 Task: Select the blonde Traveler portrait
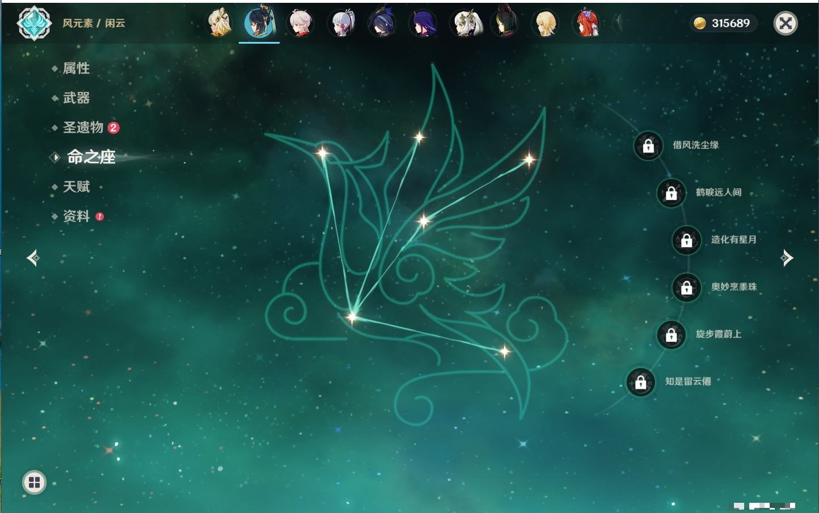coord(545,23)
